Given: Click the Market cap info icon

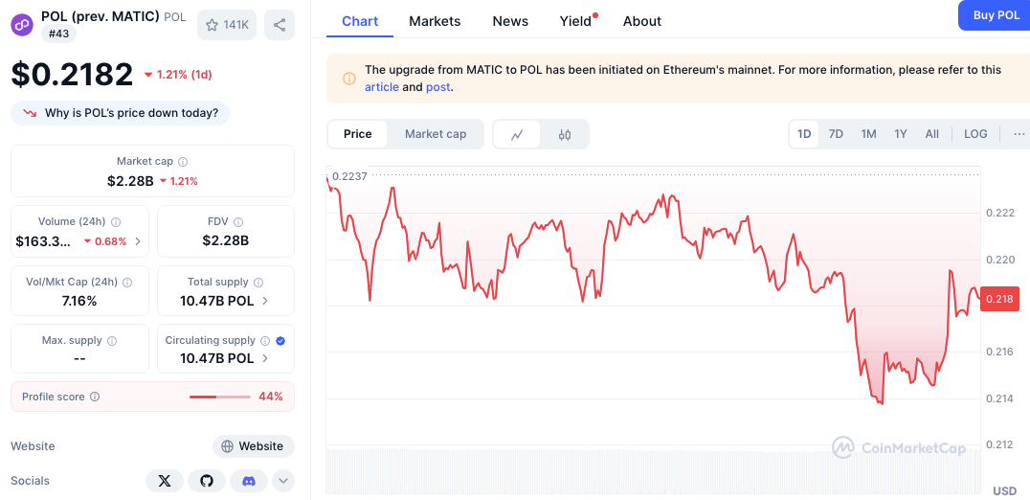Looking at the screenshot, I should tap(183, 162).
